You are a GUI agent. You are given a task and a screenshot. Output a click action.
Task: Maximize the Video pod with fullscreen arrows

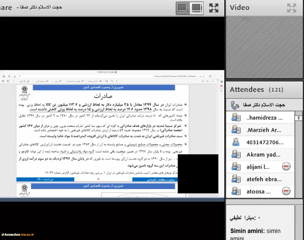pos(292,8)
